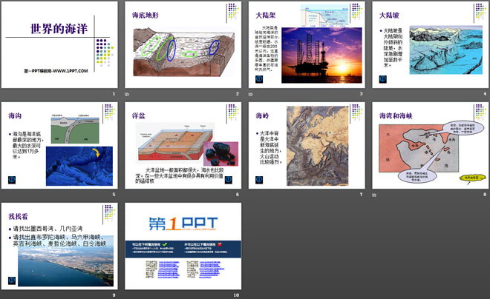Image resolution: width=490 pixels, height=299 pixels.
Task: Select the 洋盆 ocean basin slide thumbnail
Action: point(183,145)
